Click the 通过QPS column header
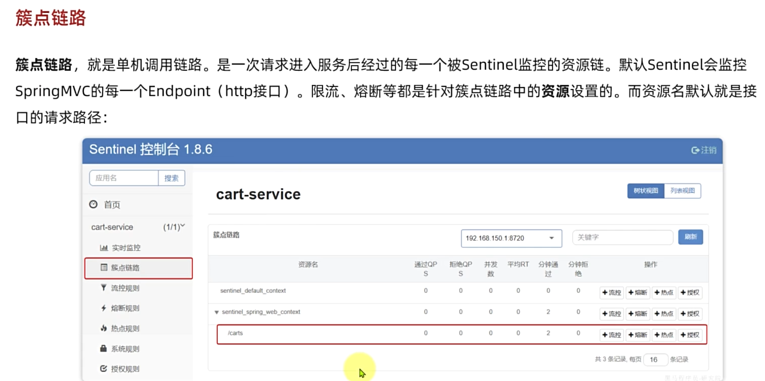Viewport: 765px width, 381px height. click(x=426, y=269)
